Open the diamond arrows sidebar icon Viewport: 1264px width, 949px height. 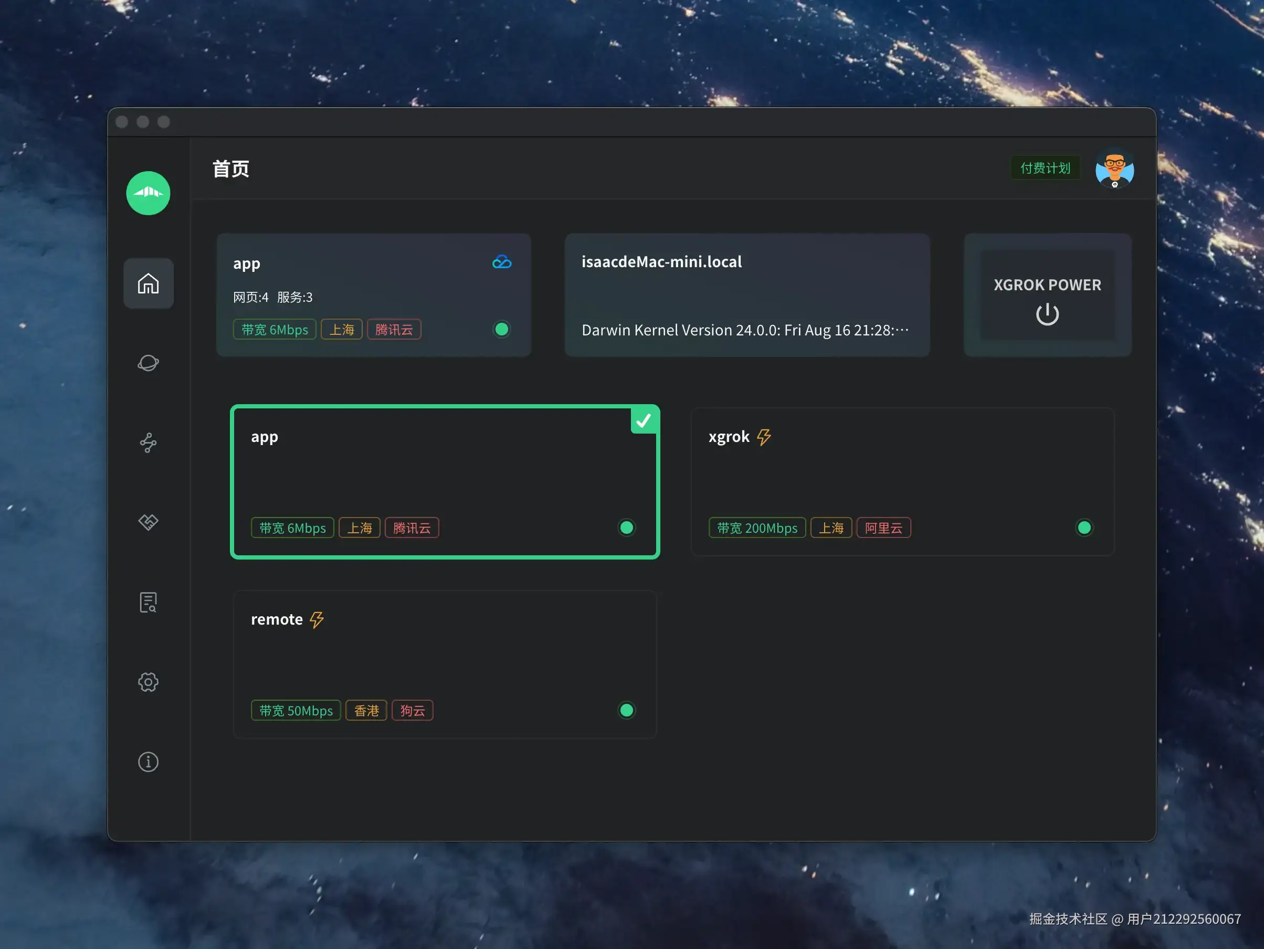point(148,522)
